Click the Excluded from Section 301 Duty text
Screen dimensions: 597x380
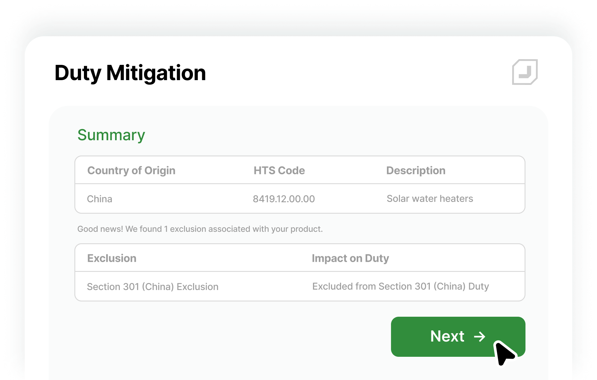coord(401,287)
